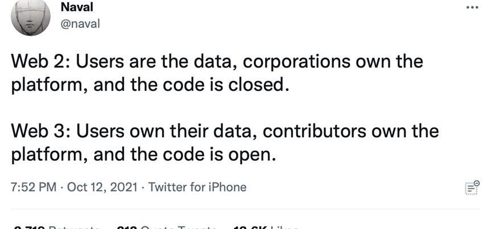Screen dimensions: 492x229
Task: Click the divider line below the timestamp
Action: pos(246,209)
